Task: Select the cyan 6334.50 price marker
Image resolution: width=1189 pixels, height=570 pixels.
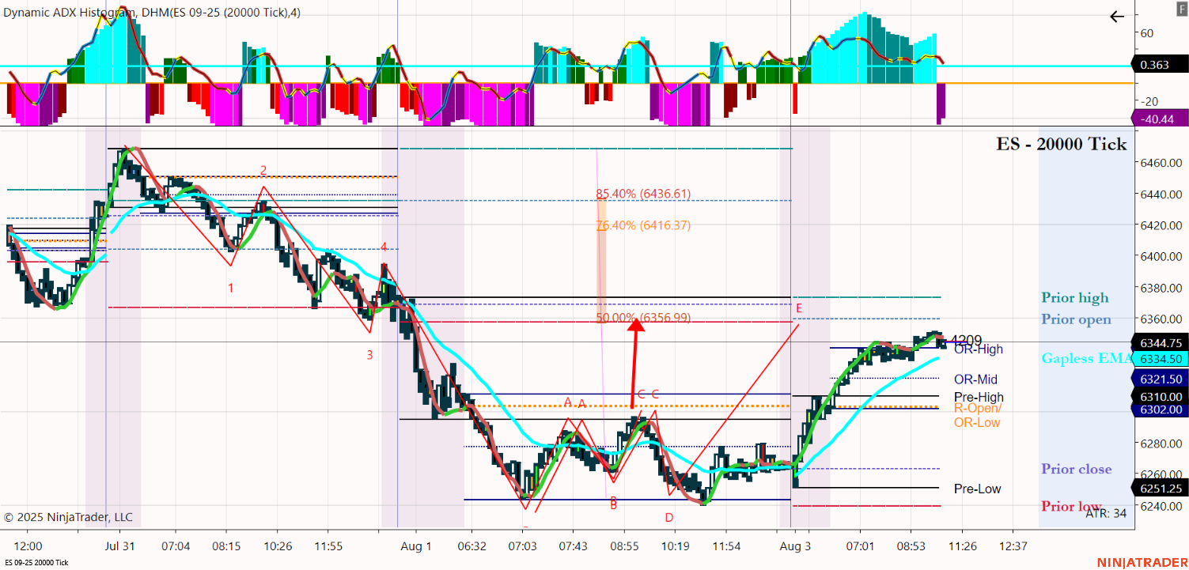Action: [x=1161, y=359]
